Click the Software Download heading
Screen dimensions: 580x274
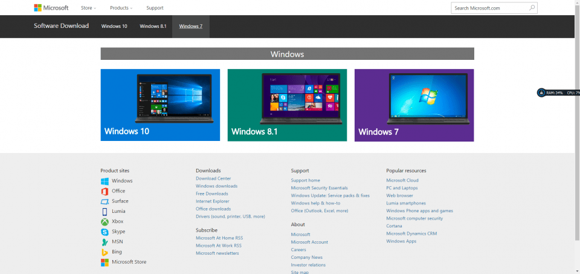(62, 26)
